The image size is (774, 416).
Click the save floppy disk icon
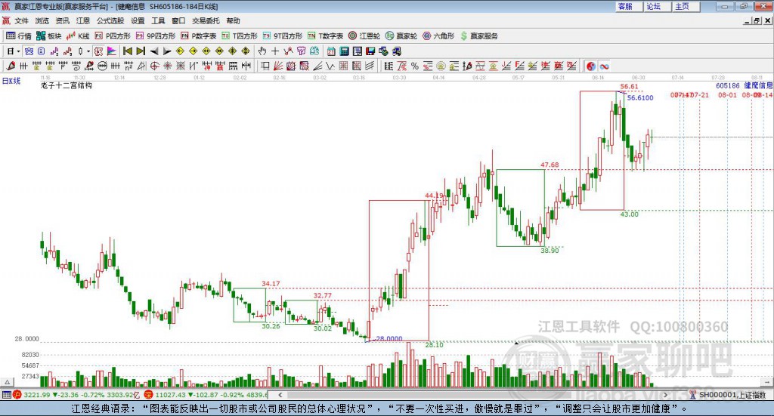[370, 51]
